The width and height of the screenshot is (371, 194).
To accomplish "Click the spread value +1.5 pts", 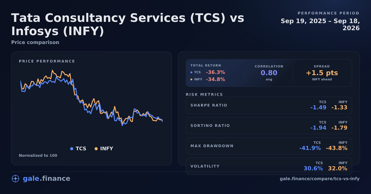I will (322, 73).
